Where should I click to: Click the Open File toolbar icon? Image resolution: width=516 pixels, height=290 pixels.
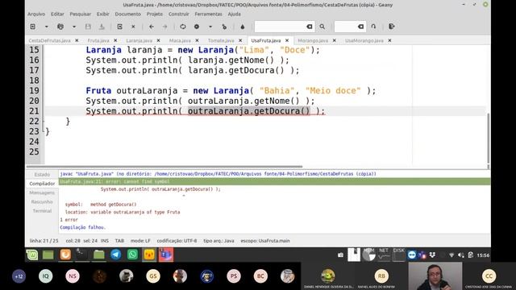[x=60, y=27]
